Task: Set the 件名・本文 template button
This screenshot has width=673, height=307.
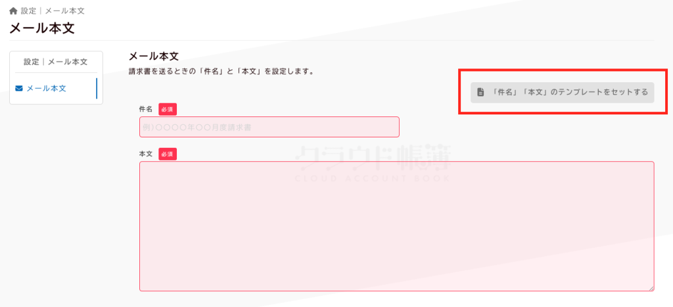Action: coord(563,92)
